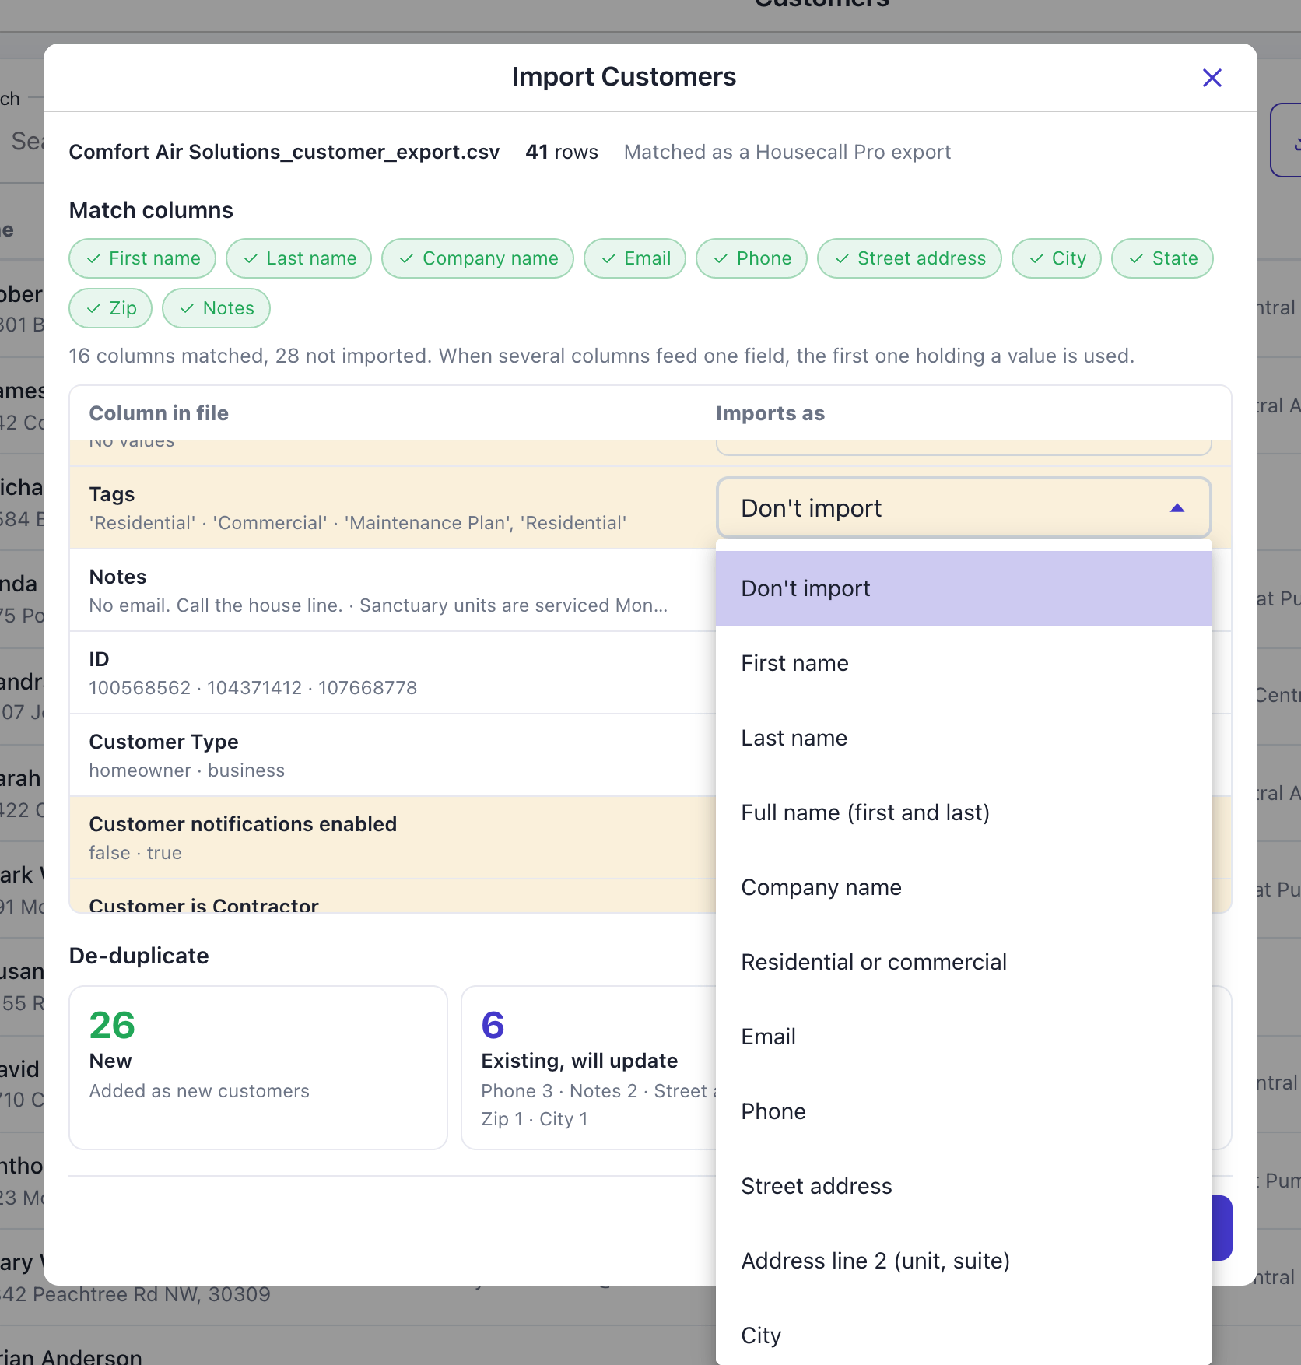
Task: Click the "Column in file" table header
Action: click(x=159, y=413)
